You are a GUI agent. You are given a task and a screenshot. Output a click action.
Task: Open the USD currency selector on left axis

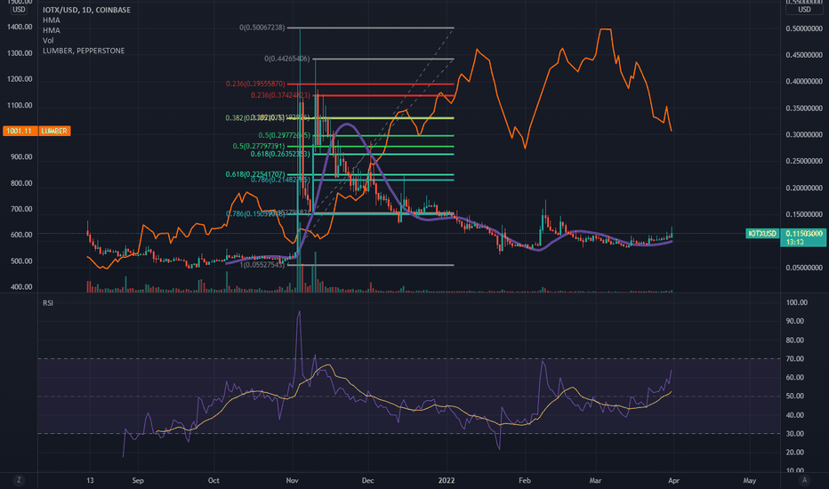[19, 10]
